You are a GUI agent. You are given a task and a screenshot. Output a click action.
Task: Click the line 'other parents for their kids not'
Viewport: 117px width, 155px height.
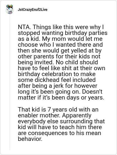point(59,56)
